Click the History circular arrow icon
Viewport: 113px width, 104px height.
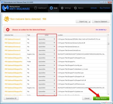[75, 8]
